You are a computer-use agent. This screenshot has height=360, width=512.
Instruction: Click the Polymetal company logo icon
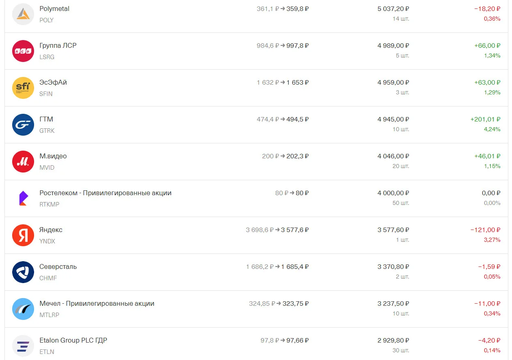(23, 14)
